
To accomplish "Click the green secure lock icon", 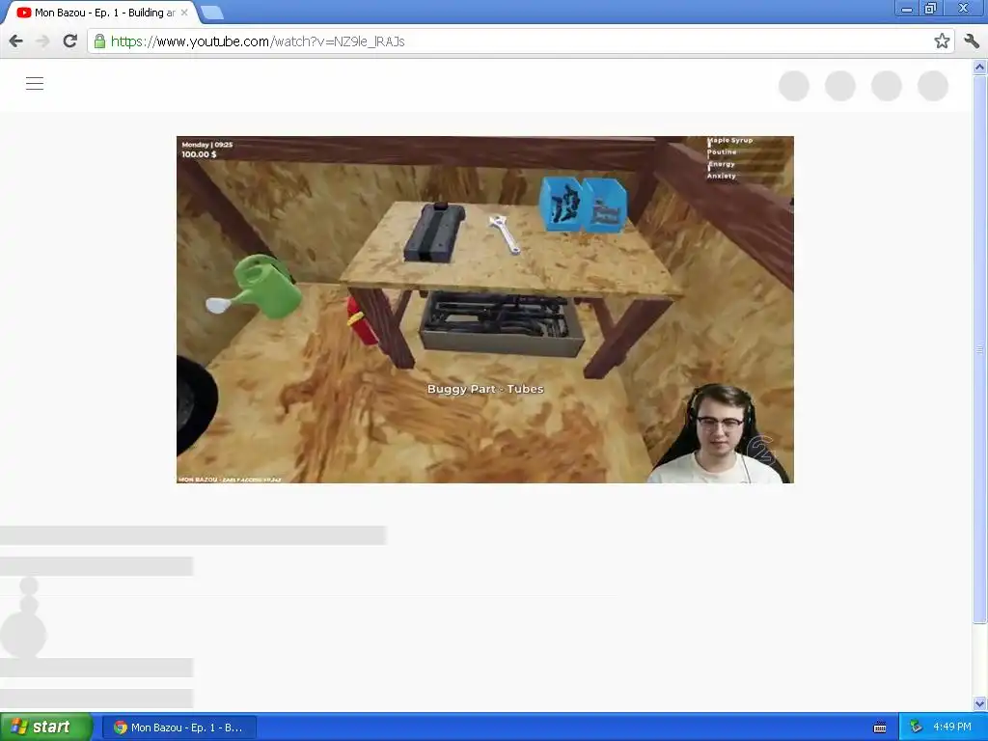I will coord(99,41).
